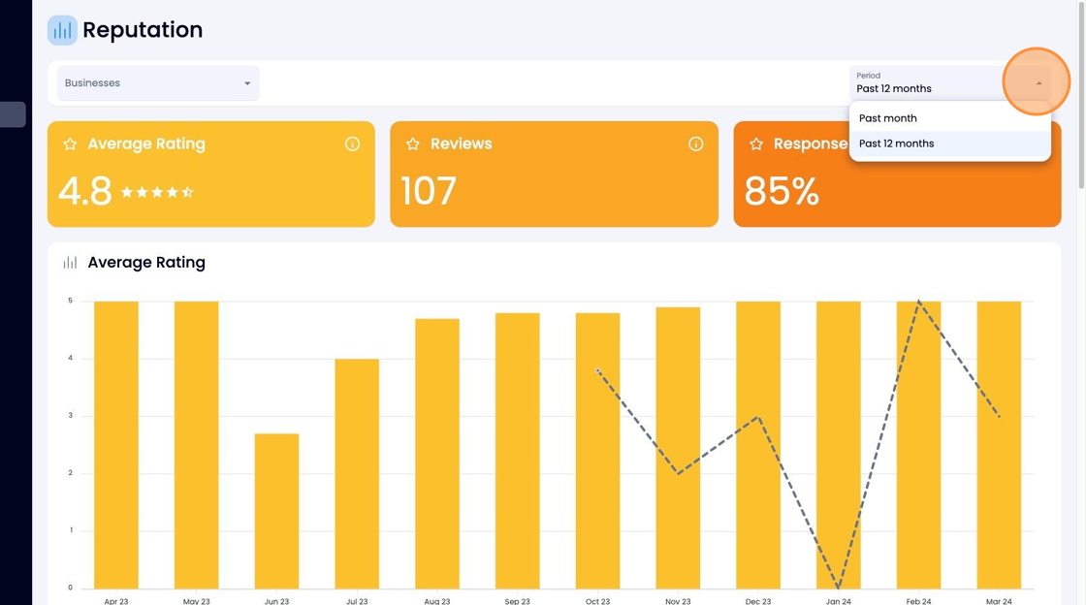Click the 4.8 rating value
This screenshot has height=605, width=1086.
click(84, 191)
